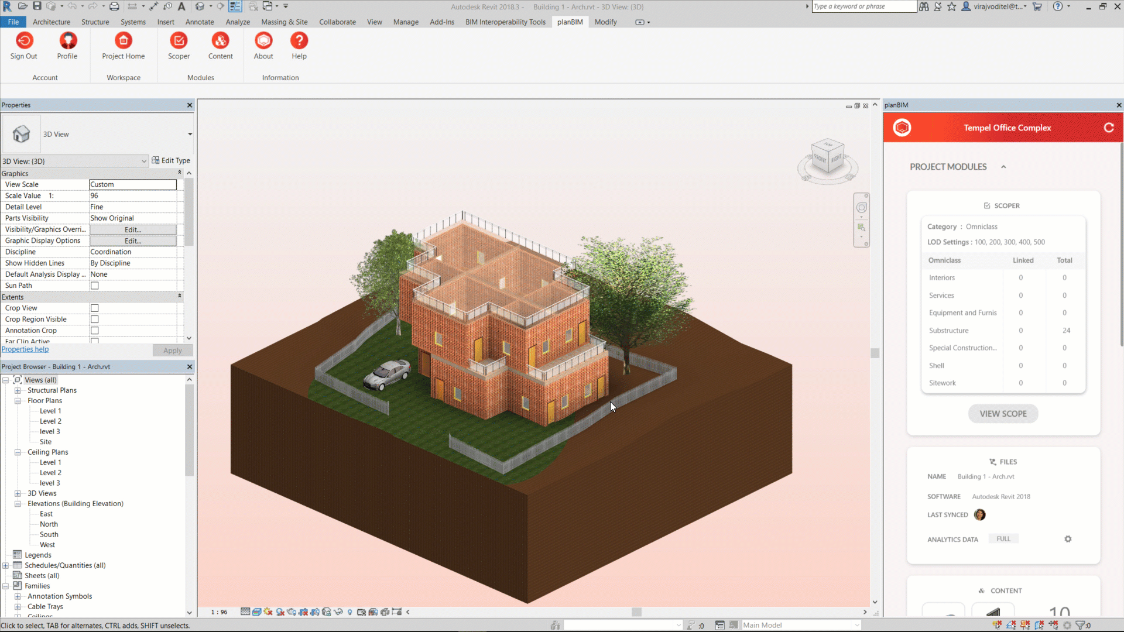Click the Project Home icon
Screen dimensions: 1124x632
coord(123,41)
